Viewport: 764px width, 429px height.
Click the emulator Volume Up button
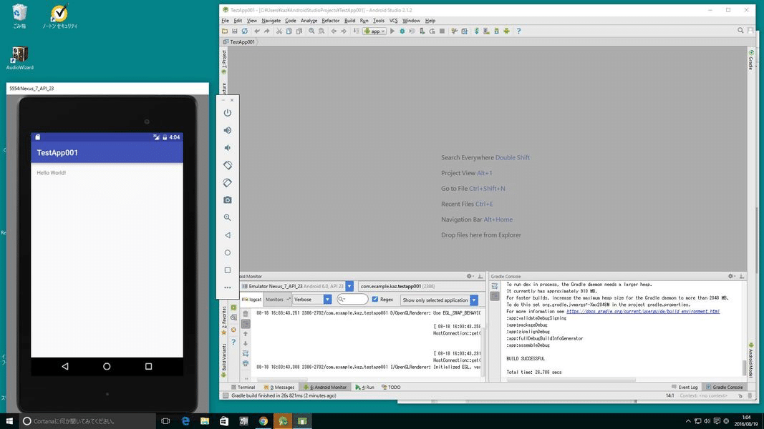228,130
